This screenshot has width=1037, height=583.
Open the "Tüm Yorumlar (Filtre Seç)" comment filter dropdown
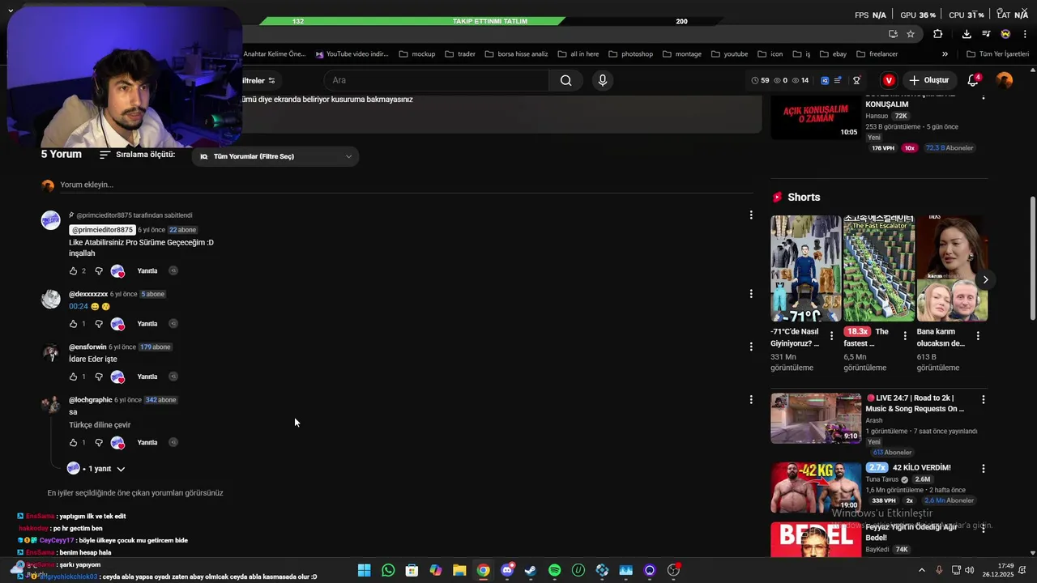pos(275,156)
